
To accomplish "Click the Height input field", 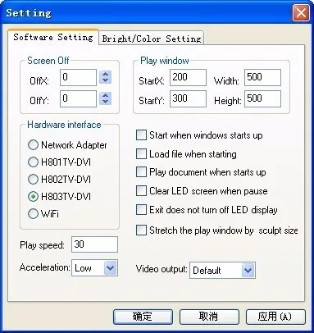I will pos(262,98).
